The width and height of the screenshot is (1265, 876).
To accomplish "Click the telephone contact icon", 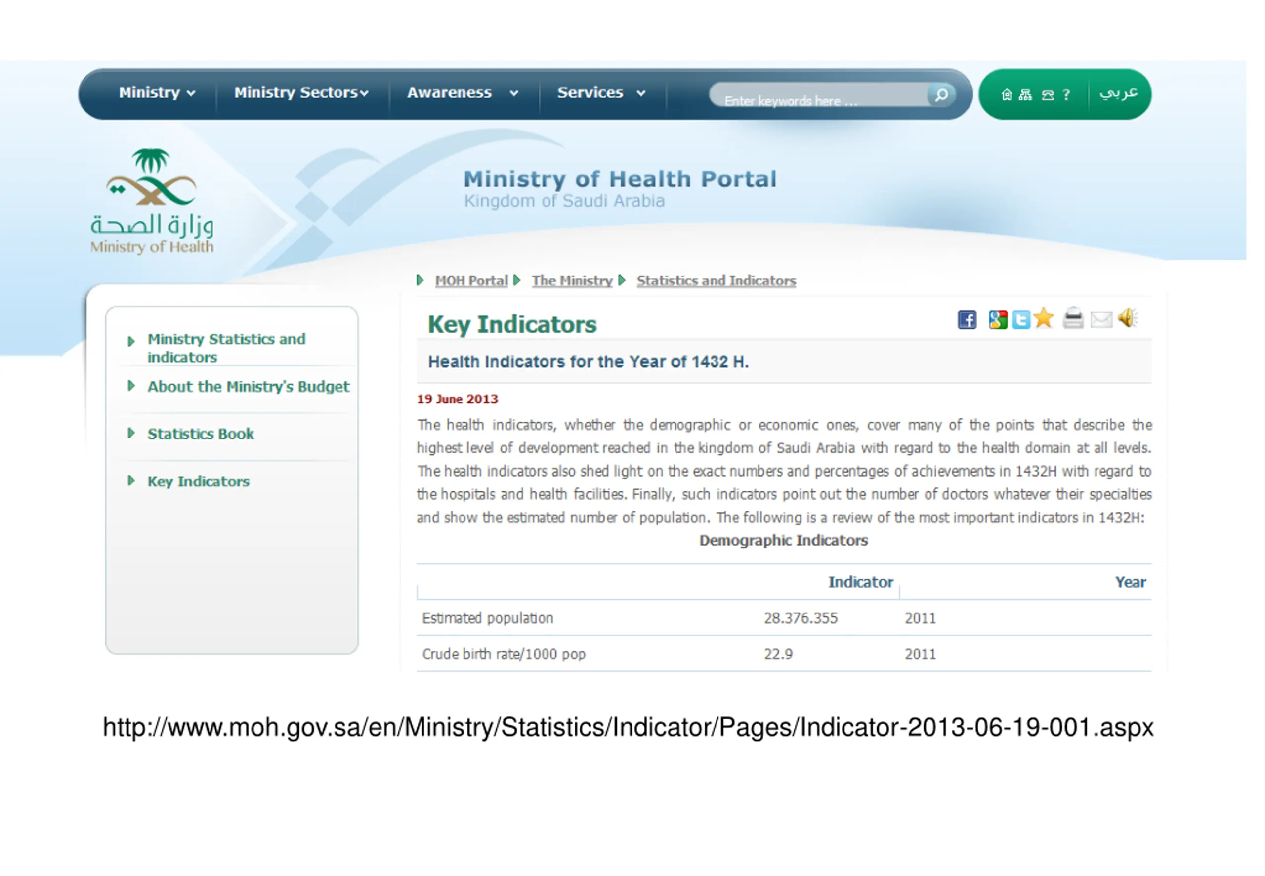I will tap(1047, 95).
